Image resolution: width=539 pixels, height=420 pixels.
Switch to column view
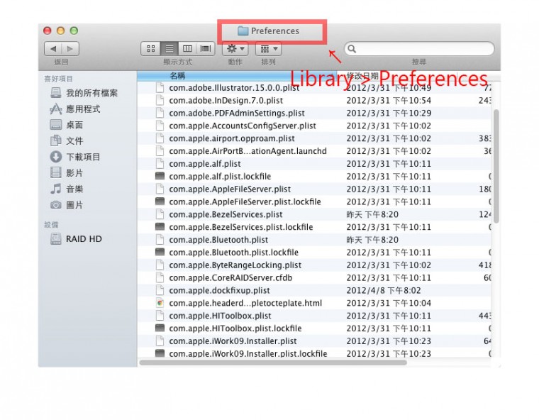click(x=187, y=48)
